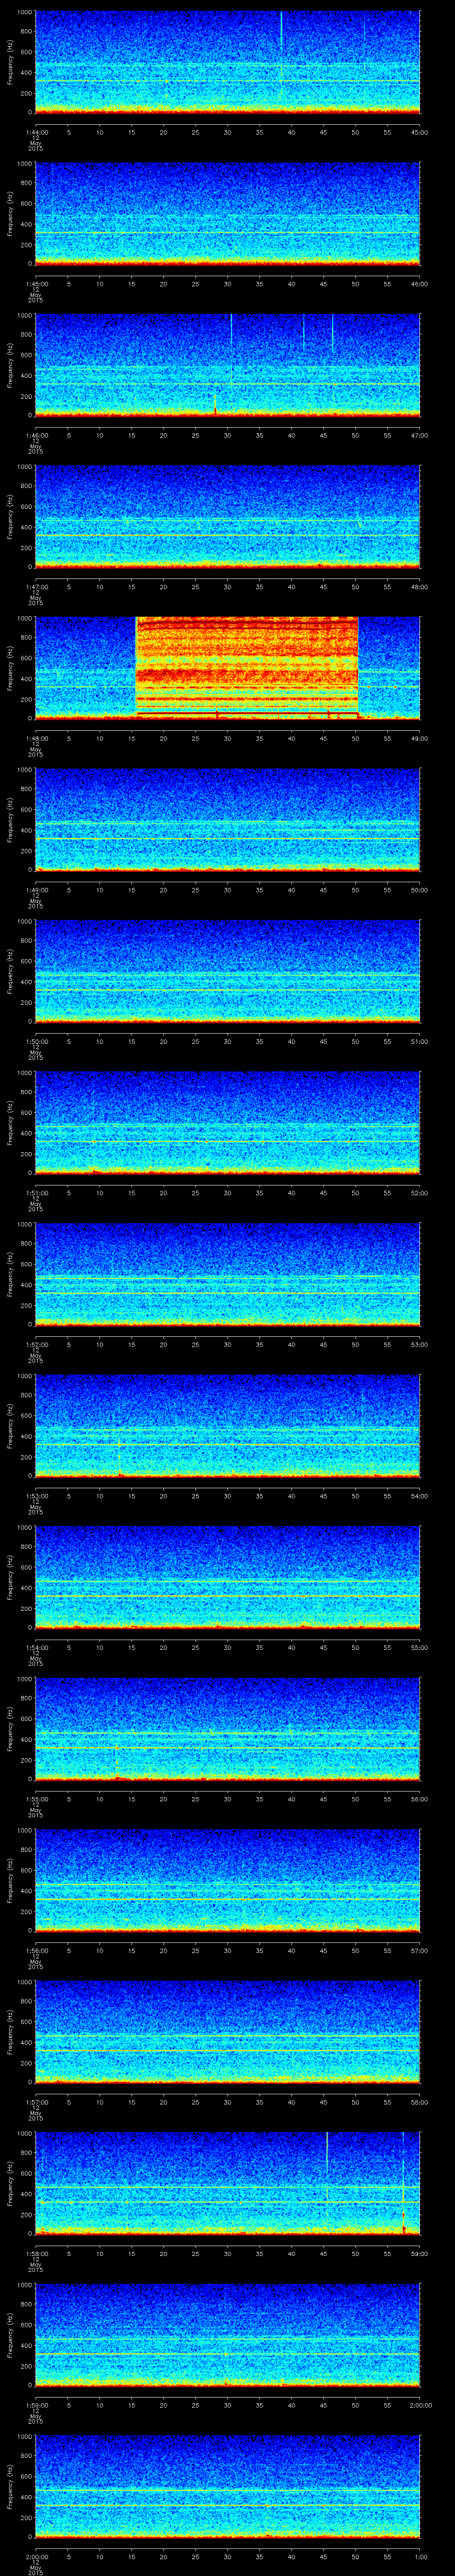
Task: Click the vertical spike near 38 seconds in the 1:44:00 spectrogram
Action: pos(281,30)
